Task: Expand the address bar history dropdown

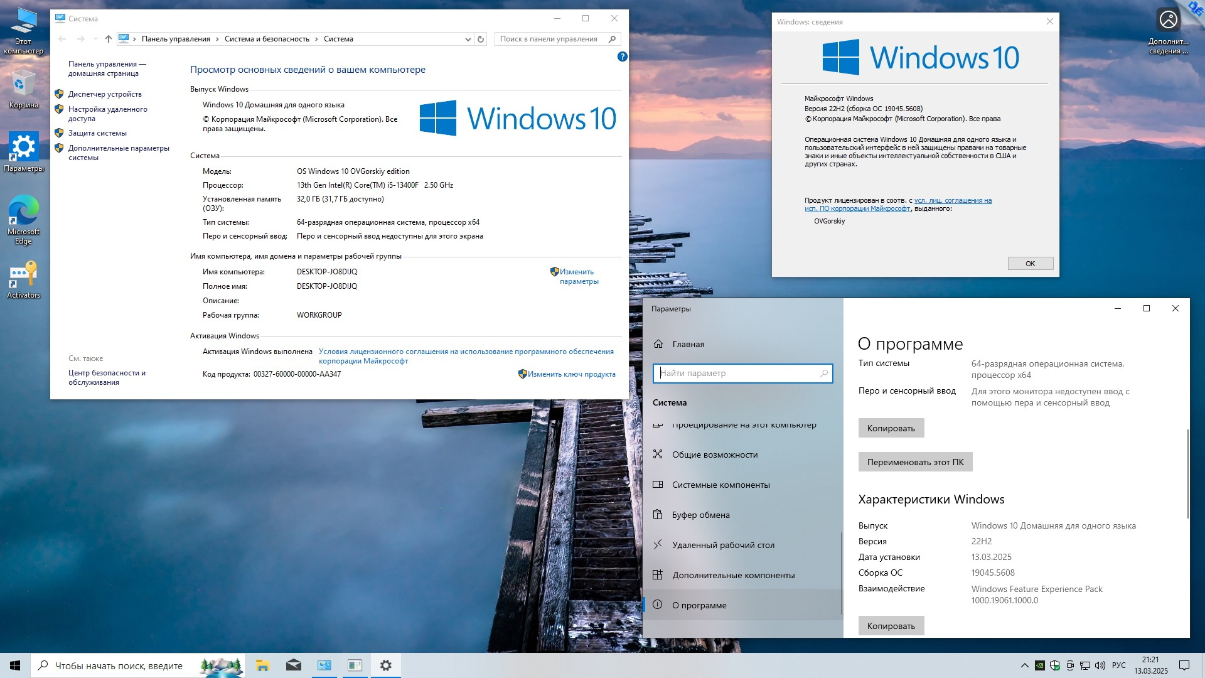Action: [x=468, y=39]
